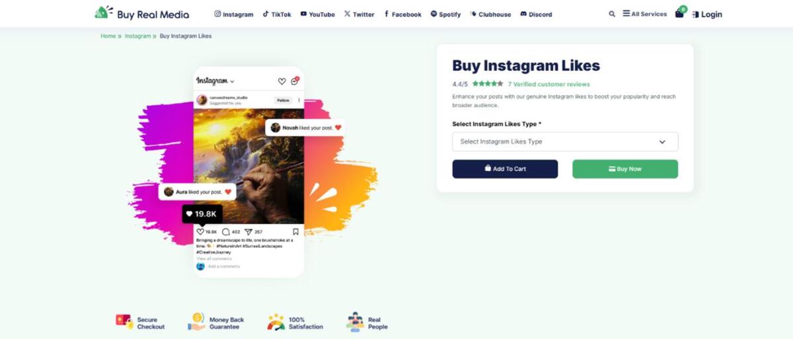Open the Instagram nav menu item
Screen dimensions: 793x339
pos(234,14)
